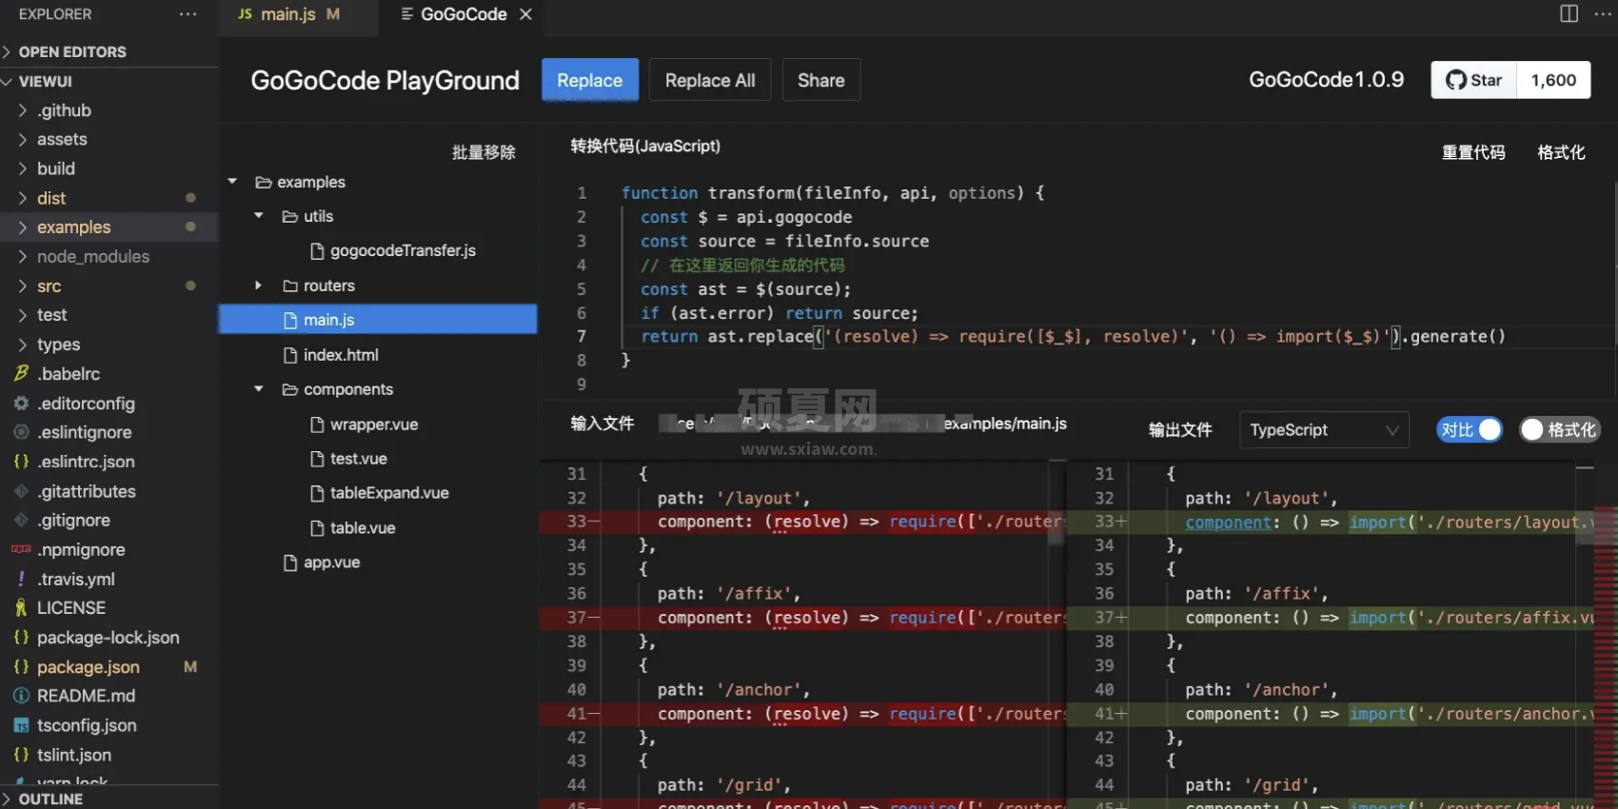The height and width of the screenshot is (809, 1618).
Task: Select the examples folder in Explorer
Action: [x=109, y=227]
